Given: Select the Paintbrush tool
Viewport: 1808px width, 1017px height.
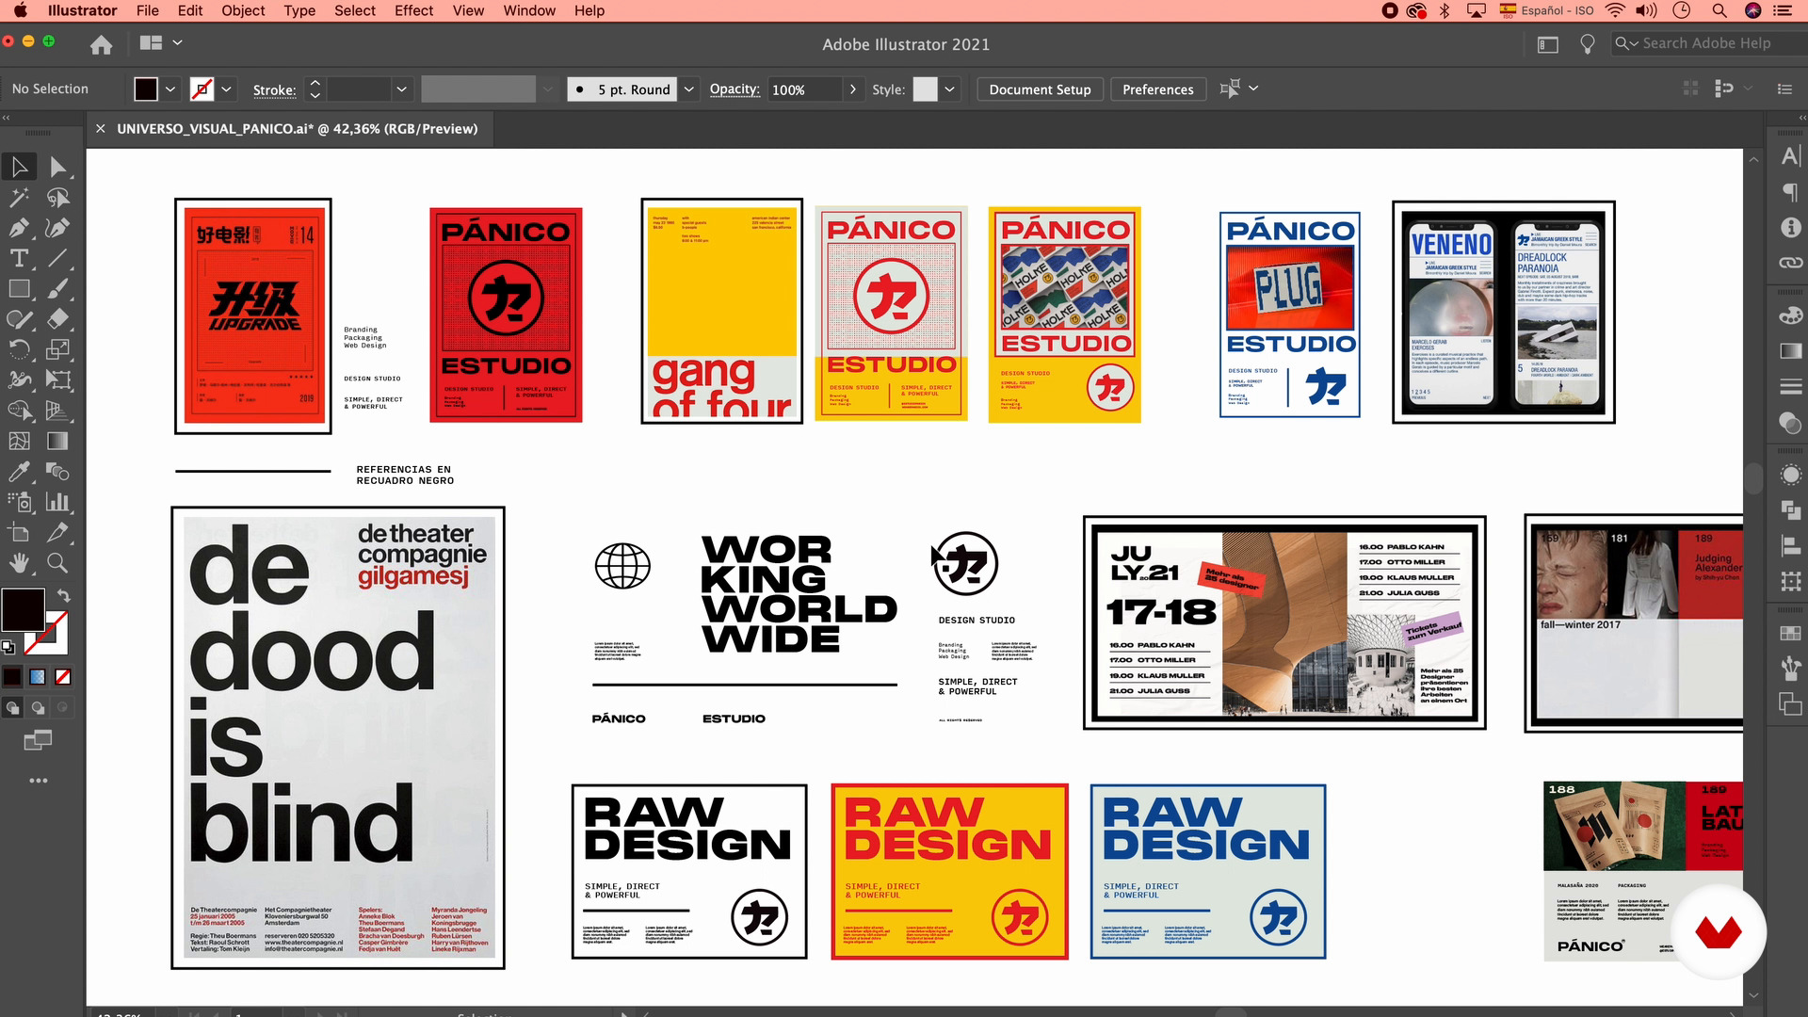Looking at the screenshot, I should (x=57, y=289).
